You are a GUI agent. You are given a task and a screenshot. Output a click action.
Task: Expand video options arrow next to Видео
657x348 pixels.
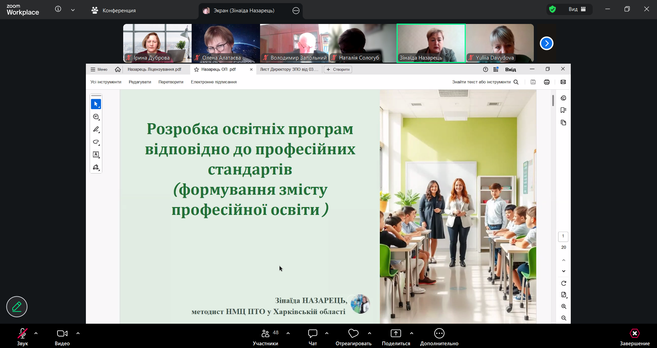pos(78,333)
